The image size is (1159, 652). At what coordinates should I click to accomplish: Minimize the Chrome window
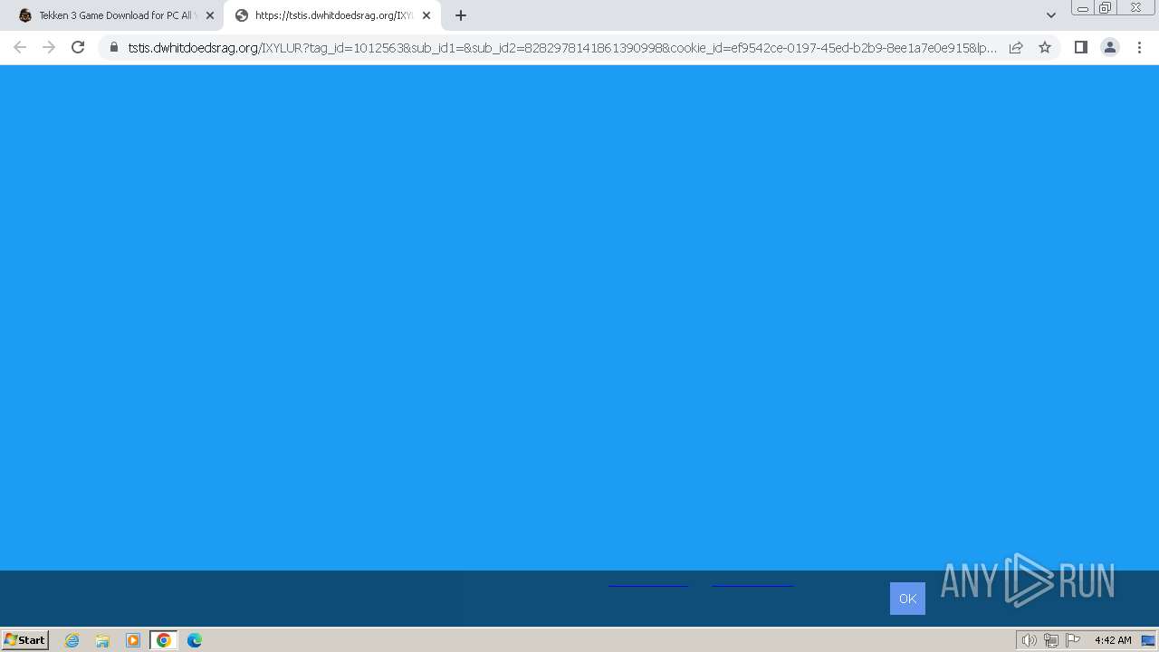(x=1083, y=7)
